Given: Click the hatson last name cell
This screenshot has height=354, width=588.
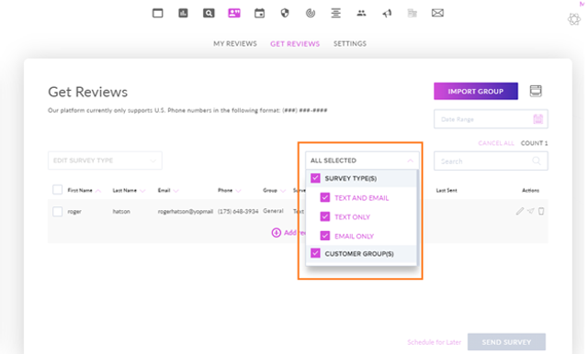Looking at the screenshot, I should (121, 212).
